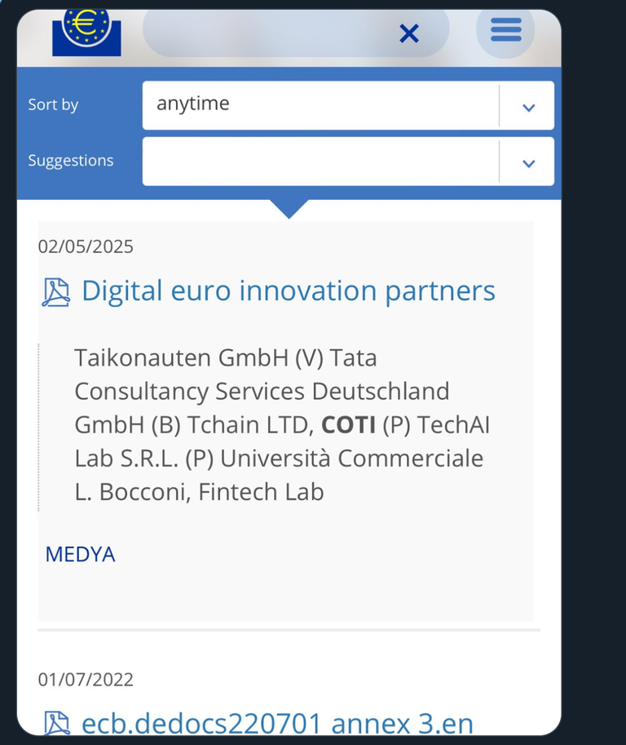Screen dimensions: 626x745
Task: Click the Taikonauten GmbH result snippet text
Action: 282,424
